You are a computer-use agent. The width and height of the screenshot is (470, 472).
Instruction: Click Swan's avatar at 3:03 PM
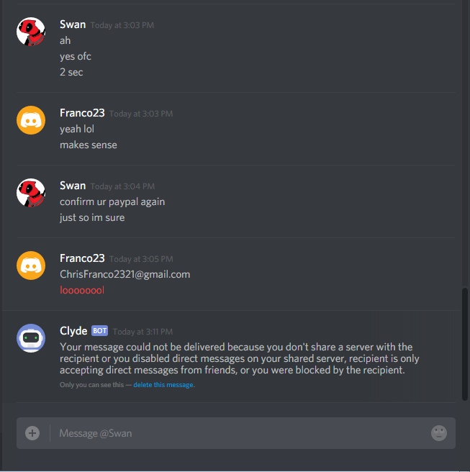pyautogui.click(x=31, y=32)
